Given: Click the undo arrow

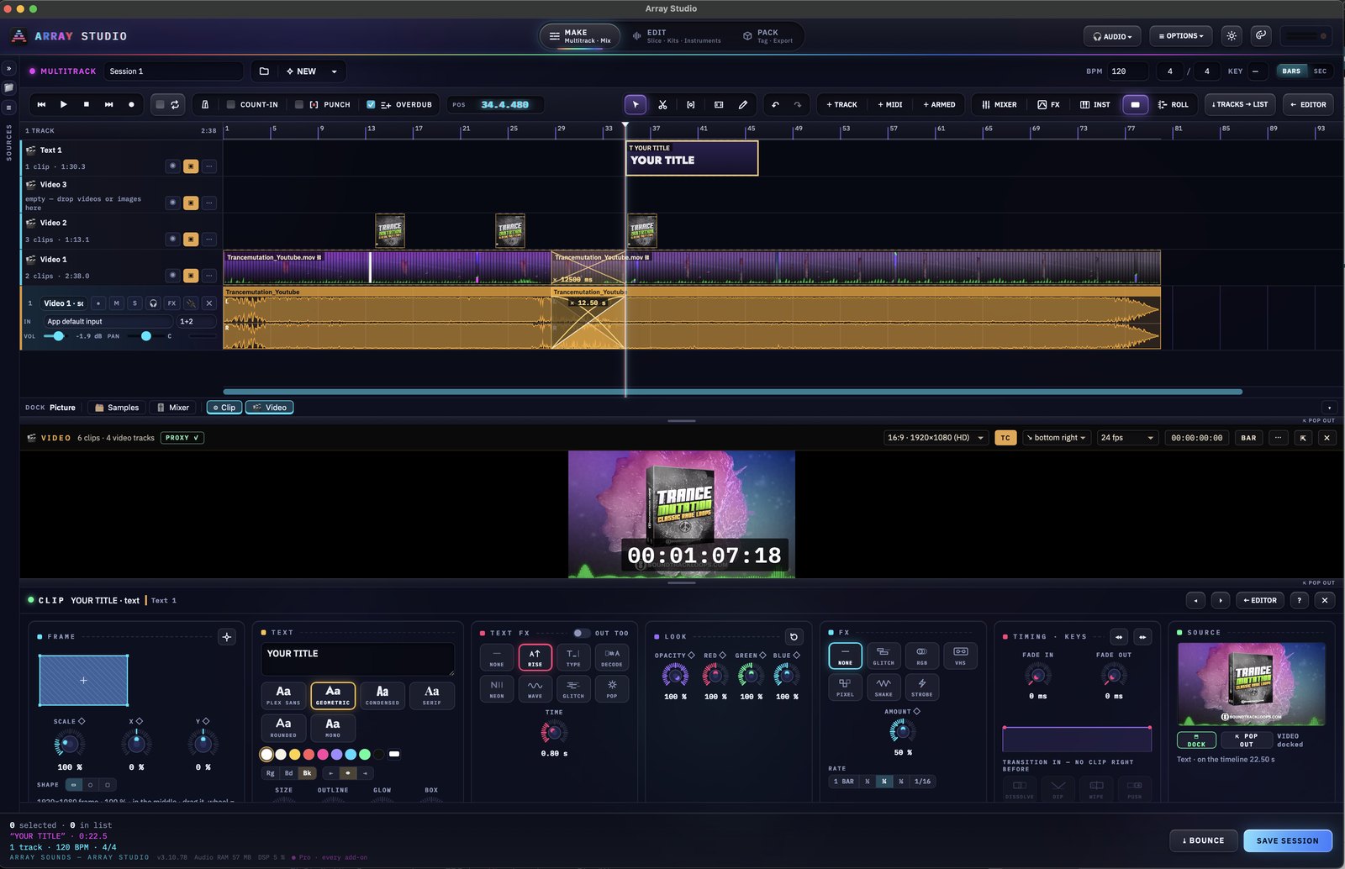Looking at the screenshot, I should [x=775, y=105].
